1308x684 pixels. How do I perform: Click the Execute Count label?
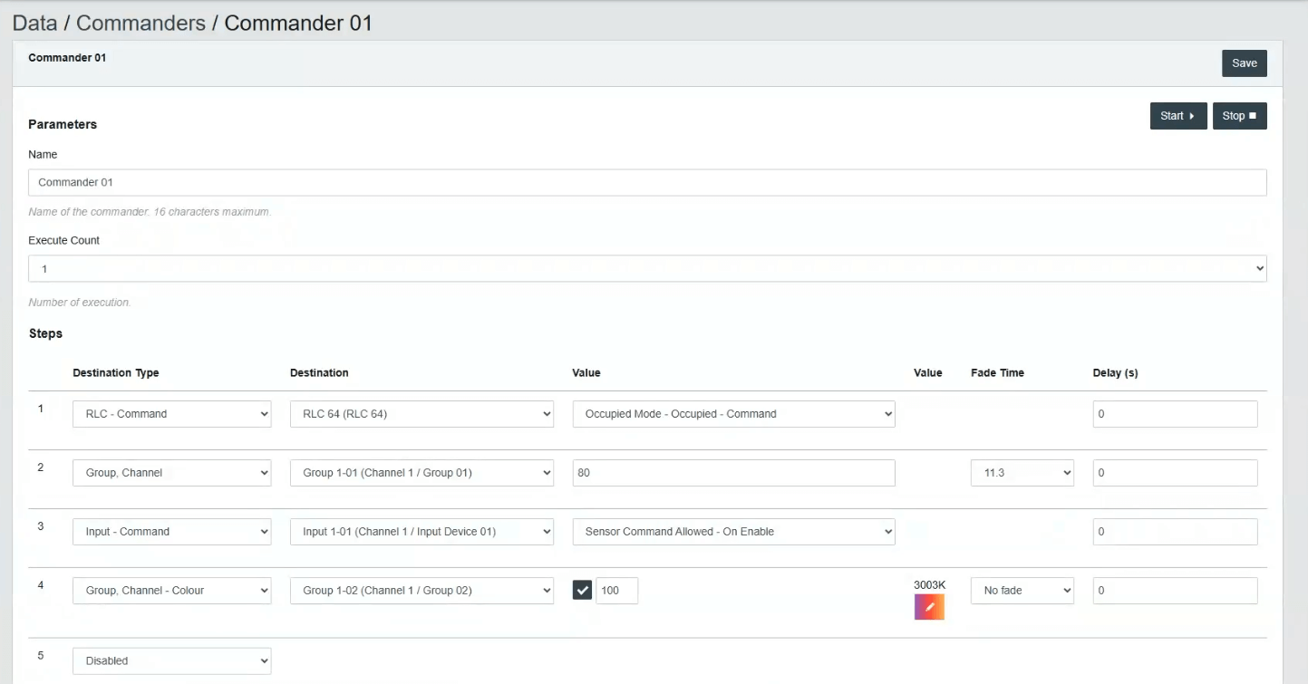[63, 241]
